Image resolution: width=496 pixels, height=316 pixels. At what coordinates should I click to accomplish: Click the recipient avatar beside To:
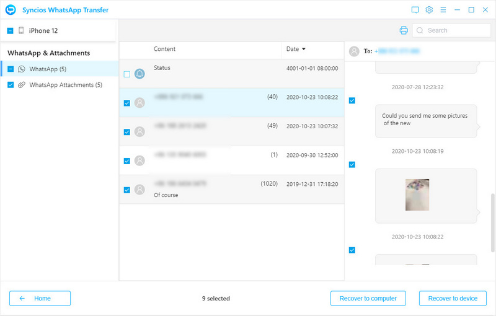click(x=354, y=51)
